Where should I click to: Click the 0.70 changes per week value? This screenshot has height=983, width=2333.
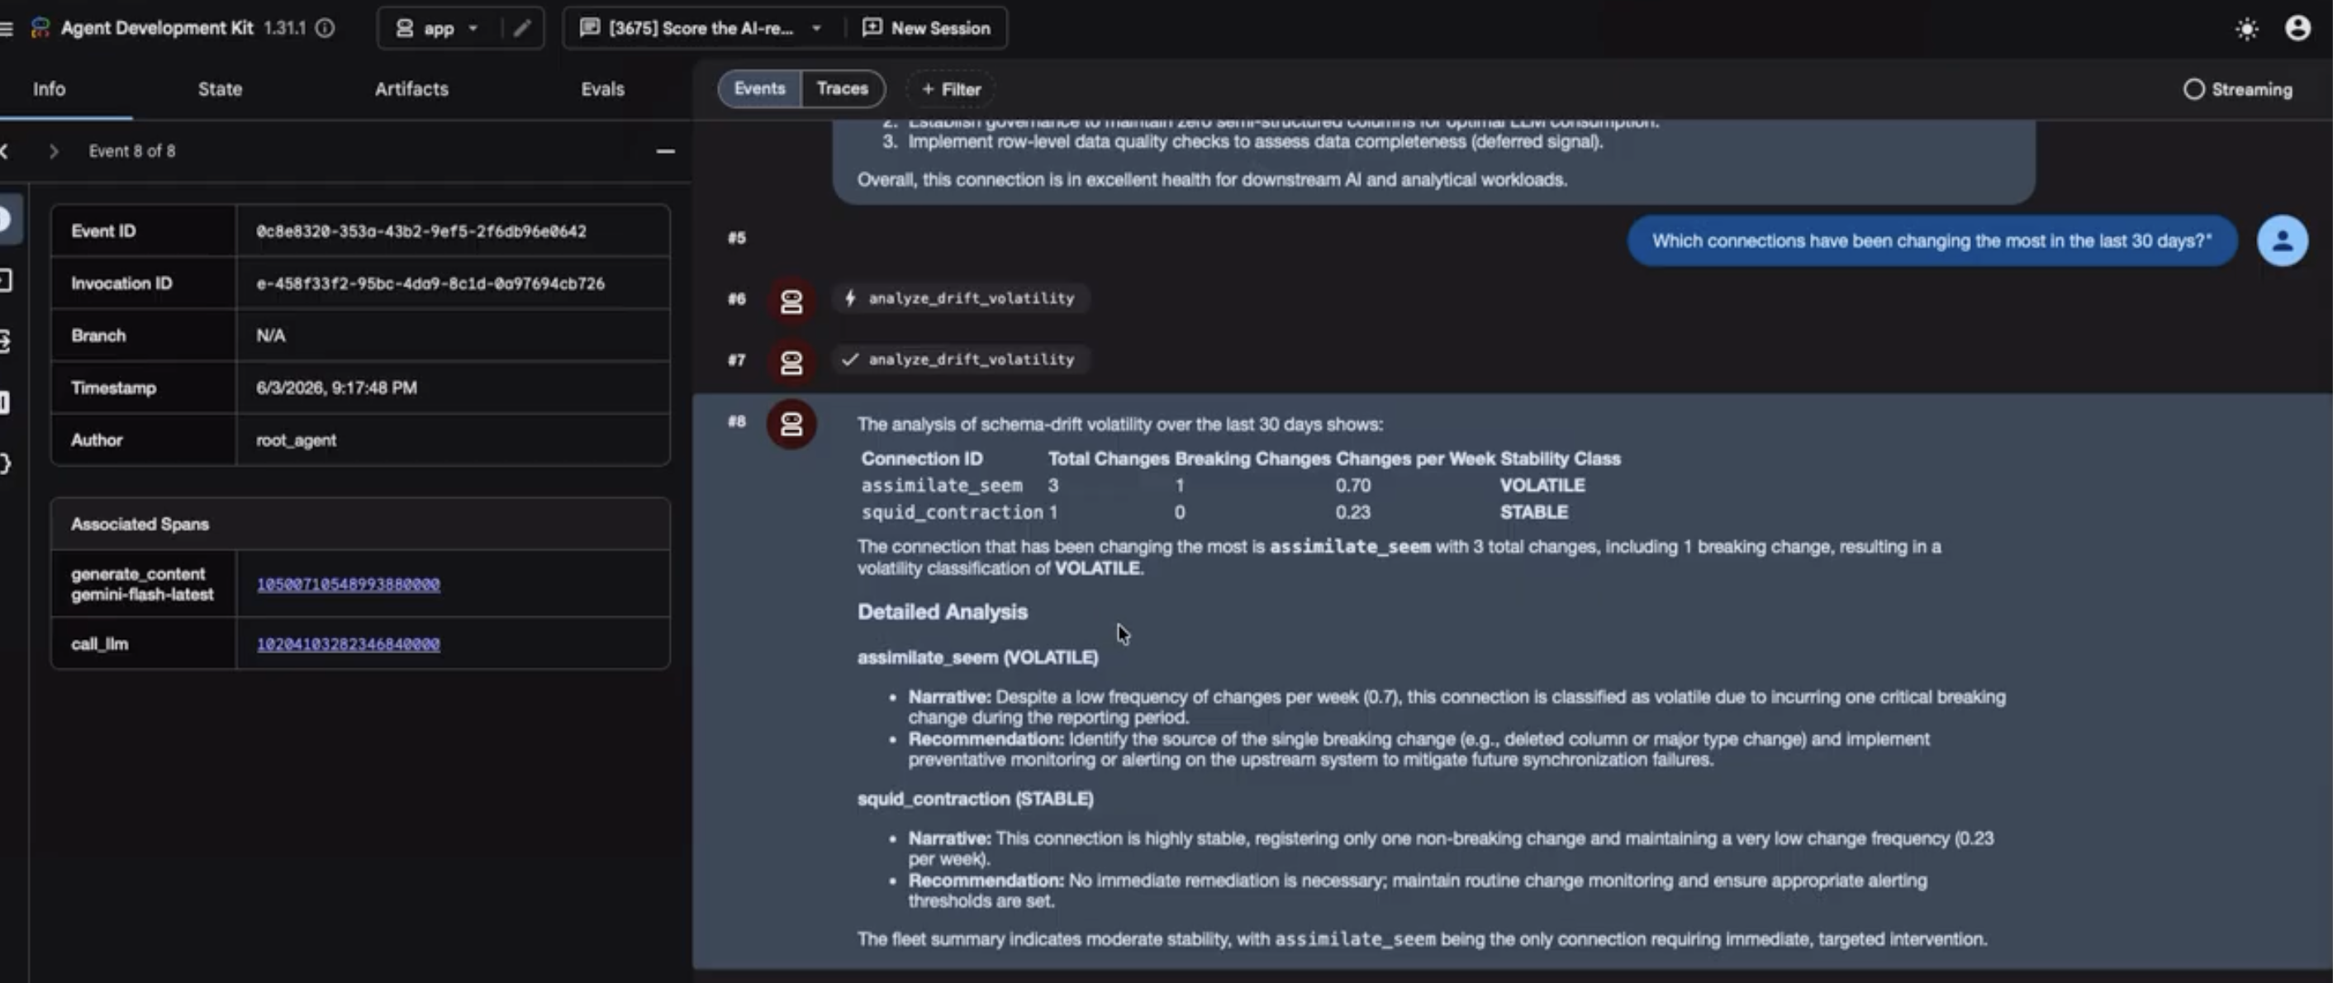click(1352, 486)
